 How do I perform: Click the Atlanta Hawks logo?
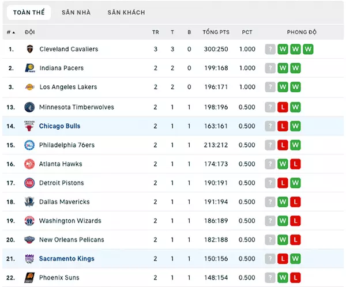(29, 164)
